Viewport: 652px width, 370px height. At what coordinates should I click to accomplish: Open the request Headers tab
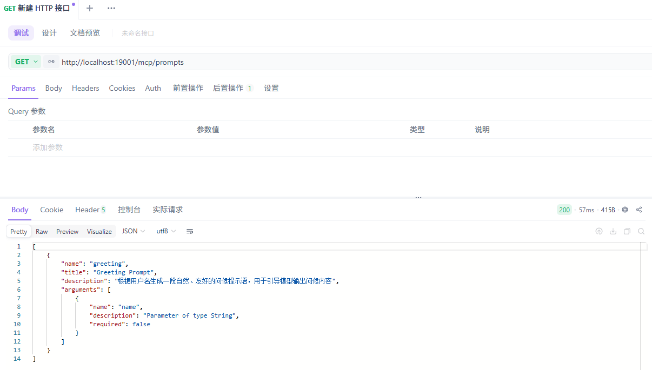[x=85, y=88]
